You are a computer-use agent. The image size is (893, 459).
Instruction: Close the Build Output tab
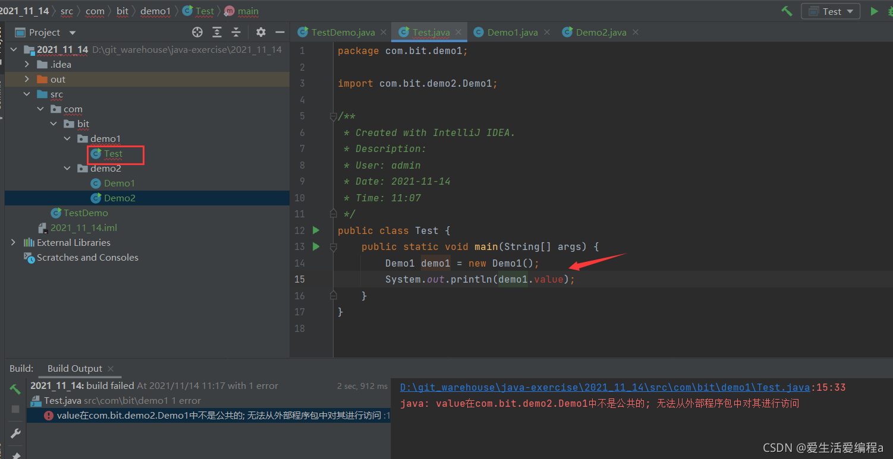click(111, 369)
